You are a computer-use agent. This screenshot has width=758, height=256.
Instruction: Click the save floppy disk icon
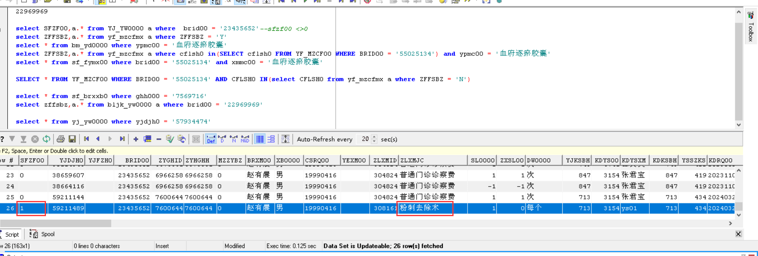click(72, 139)
